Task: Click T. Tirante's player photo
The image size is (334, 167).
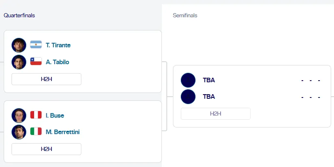Action: click(x=19, y=45)
